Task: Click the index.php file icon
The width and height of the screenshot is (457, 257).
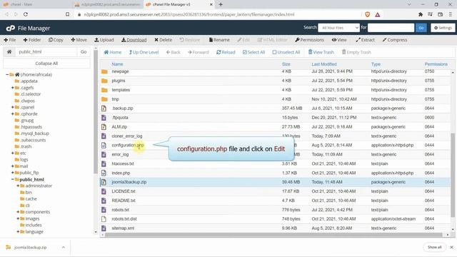Action: [104, 173]
